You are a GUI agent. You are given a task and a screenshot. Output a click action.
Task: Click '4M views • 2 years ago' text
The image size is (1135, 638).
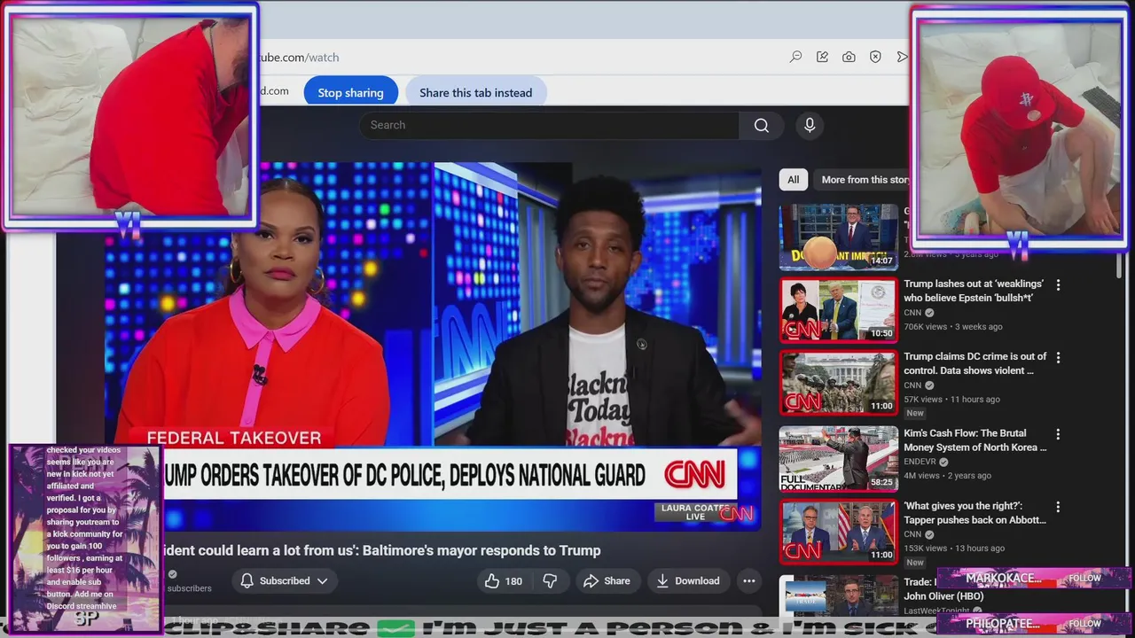pyautogui.click(x=947, y=476)
